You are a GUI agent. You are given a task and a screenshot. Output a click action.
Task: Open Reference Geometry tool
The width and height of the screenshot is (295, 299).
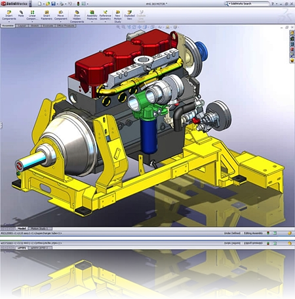106,15
